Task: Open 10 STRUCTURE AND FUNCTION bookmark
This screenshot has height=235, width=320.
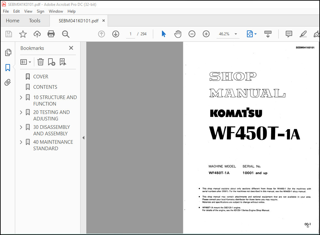Action: click(x=55, y=101)
